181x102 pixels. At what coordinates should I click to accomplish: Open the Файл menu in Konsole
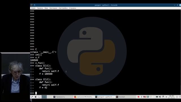(33, 8)
